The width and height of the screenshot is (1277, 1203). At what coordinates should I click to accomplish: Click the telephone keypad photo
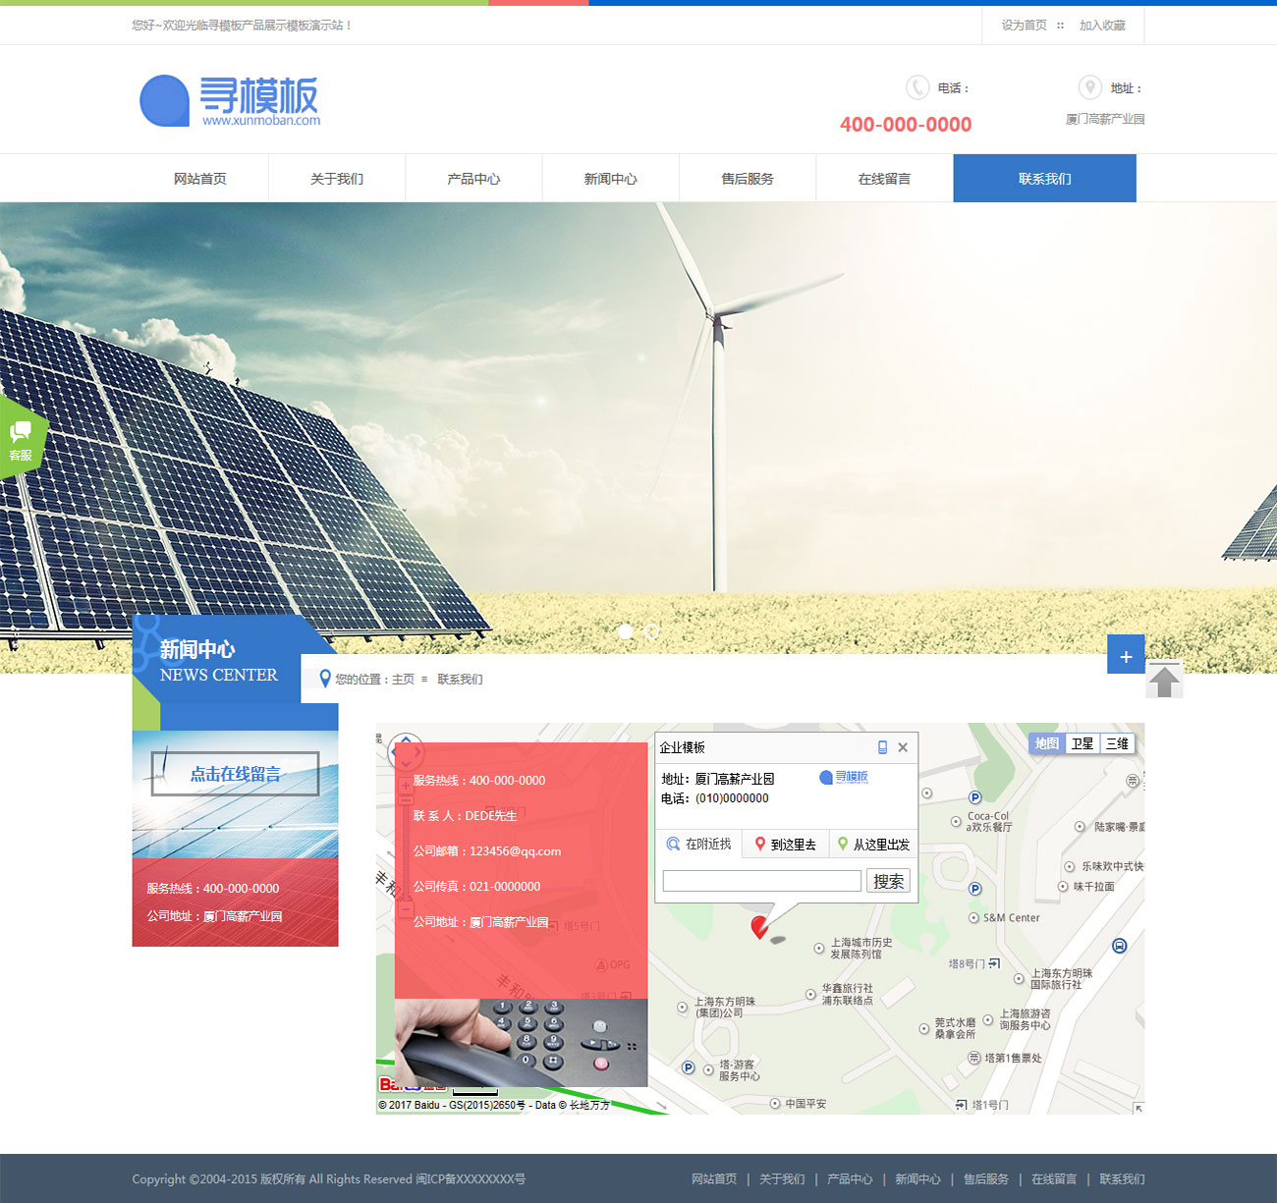click(522, 1043)
